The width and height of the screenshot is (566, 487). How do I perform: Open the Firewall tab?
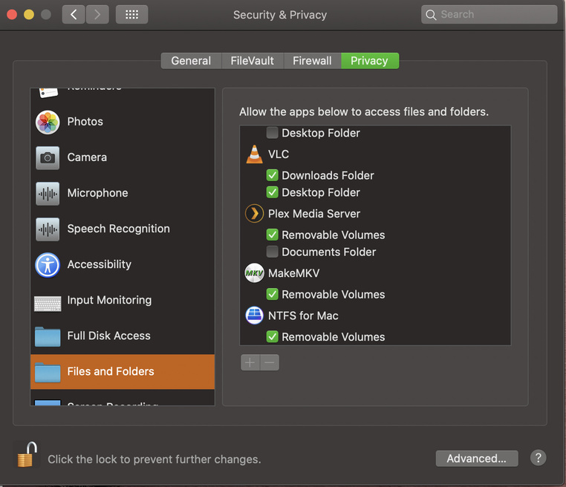click(x=312, y=61)
